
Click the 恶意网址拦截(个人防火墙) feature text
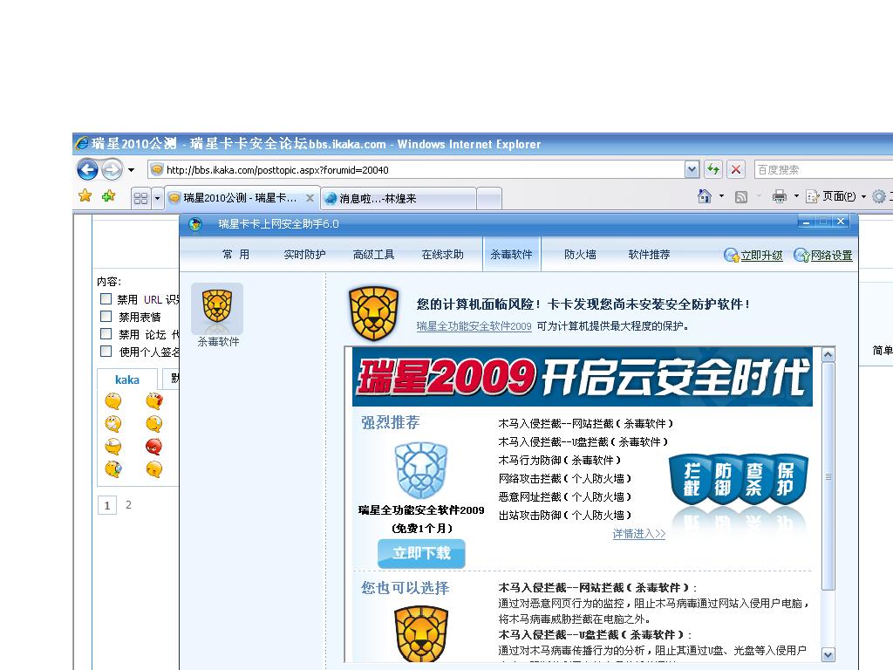pos(565,496)
